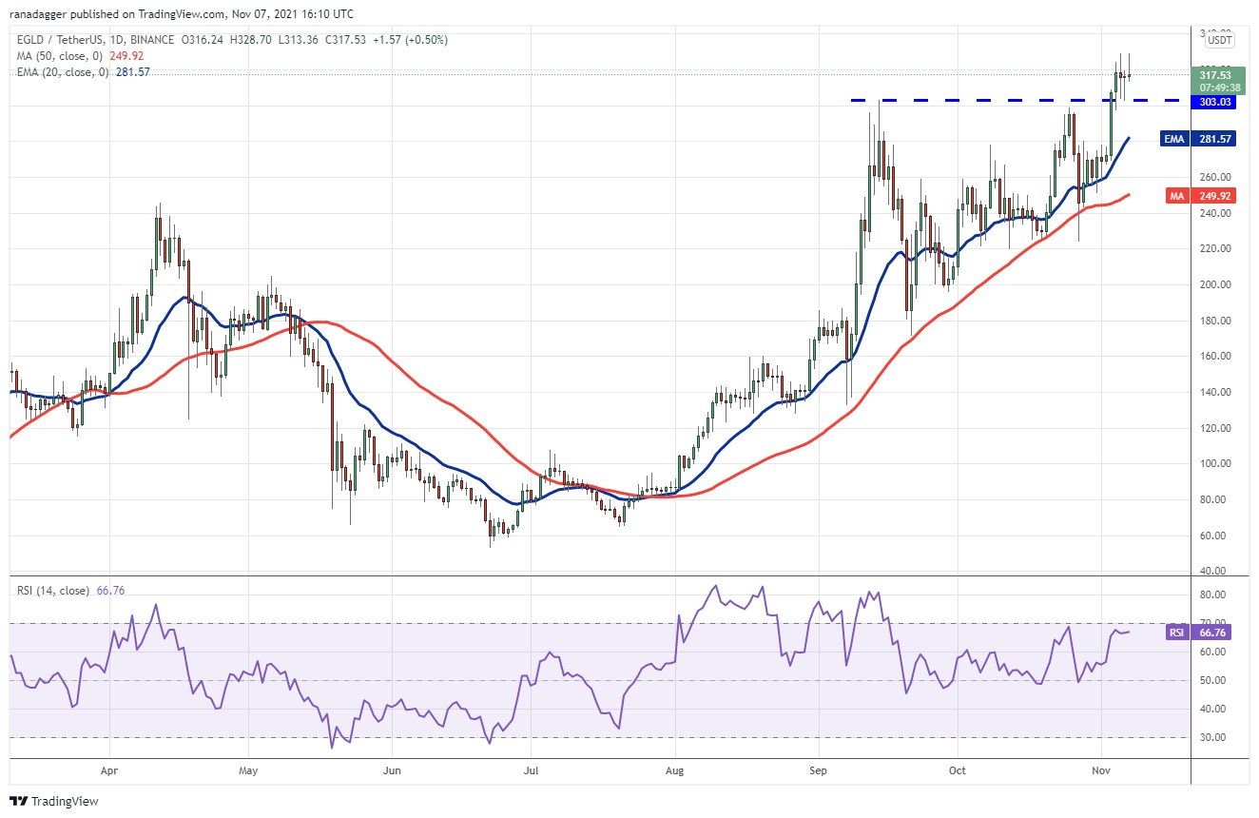Click the red MA 249.92 axis tag
The width and height of the screenshot is (1259, 818).
pyautogui.click(x=1199, y=196)
